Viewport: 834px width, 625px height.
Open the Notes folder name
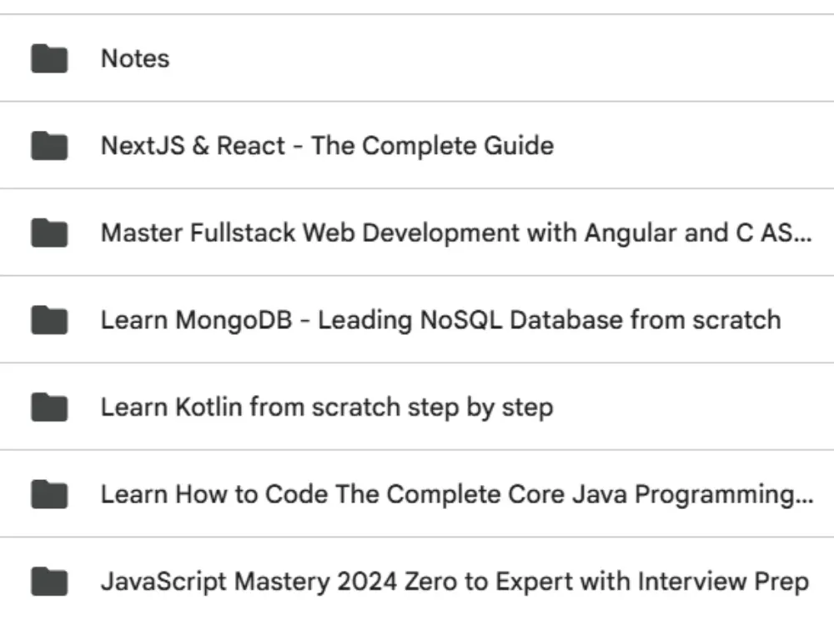click(134, 58)
